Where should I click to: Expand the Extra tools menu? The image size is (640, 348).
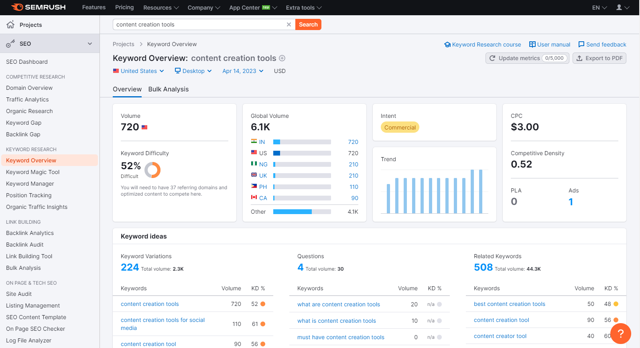[x=304, y=8]
